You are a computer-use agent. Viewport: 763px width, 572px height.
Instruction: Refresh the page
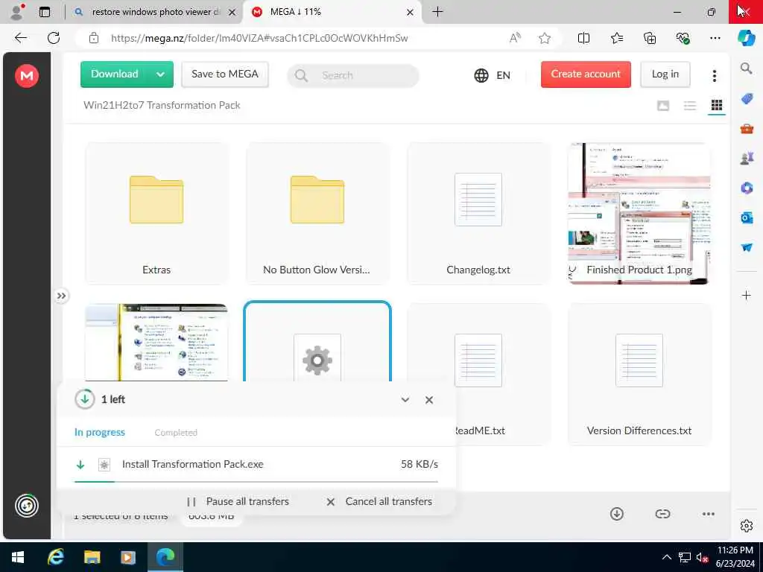click(54, 38)
